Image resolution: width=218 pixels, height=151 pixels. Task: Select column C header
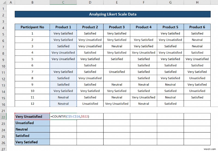[63, 2]
